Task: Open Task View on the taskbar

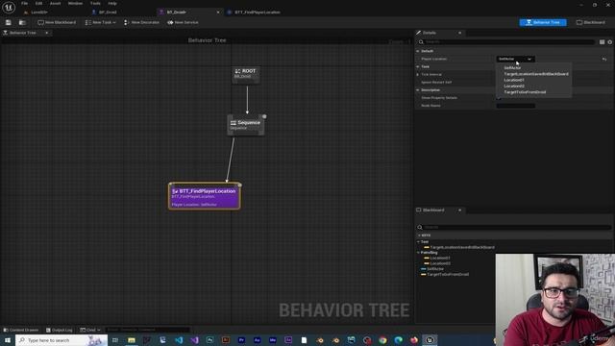Action: click(115, 340)
